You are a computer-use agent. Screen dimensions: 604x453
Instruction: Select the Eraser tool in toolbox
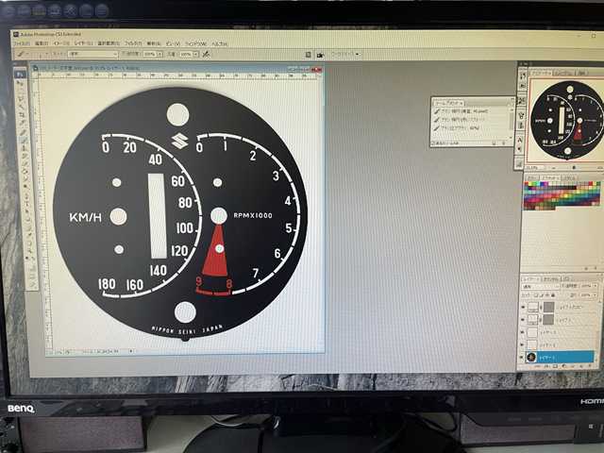(25, 163)
